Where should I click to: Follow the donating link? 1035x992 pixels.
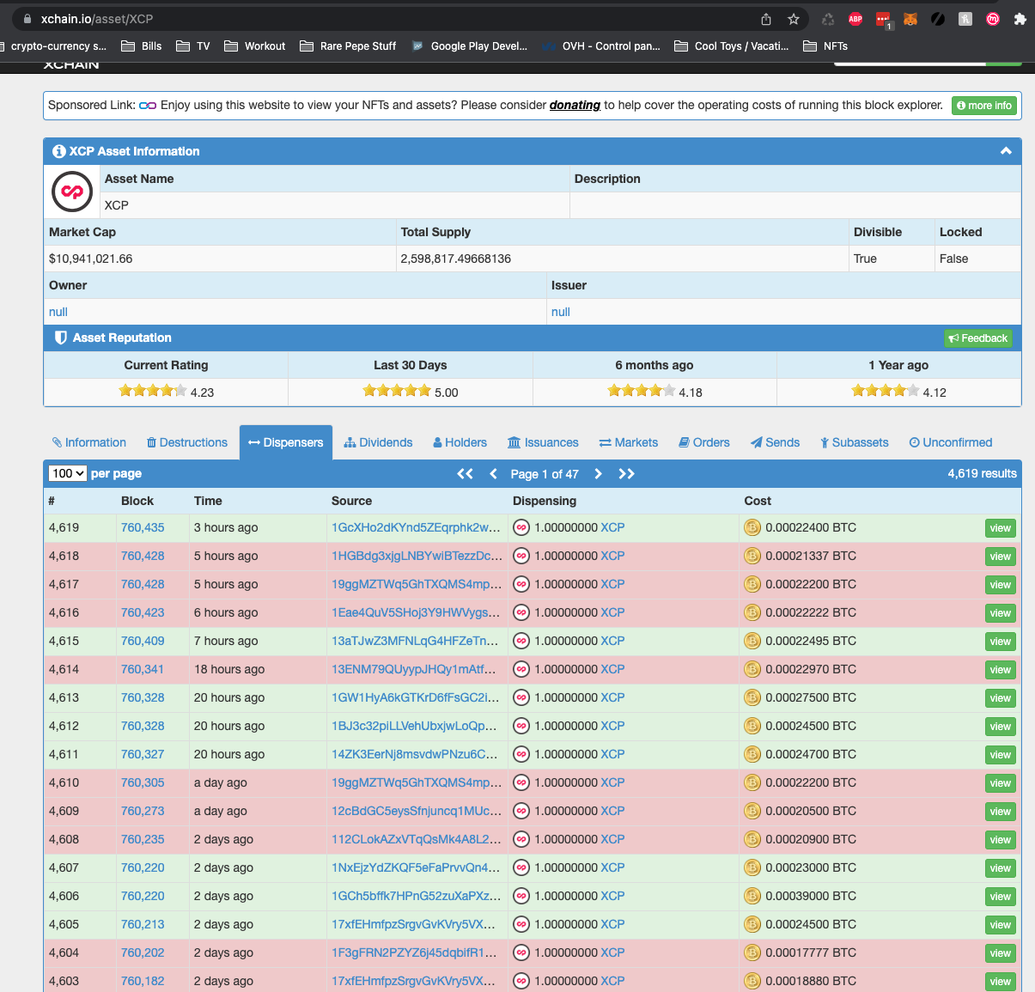point(575,105)
